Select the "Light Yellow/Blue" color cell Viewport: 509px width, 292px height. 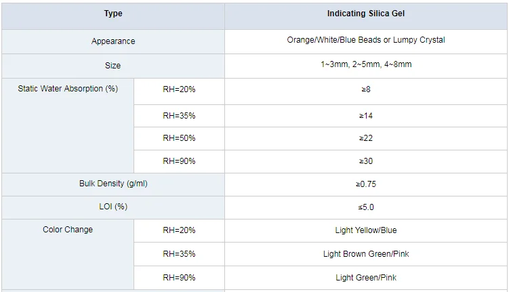tap(366, 230)
